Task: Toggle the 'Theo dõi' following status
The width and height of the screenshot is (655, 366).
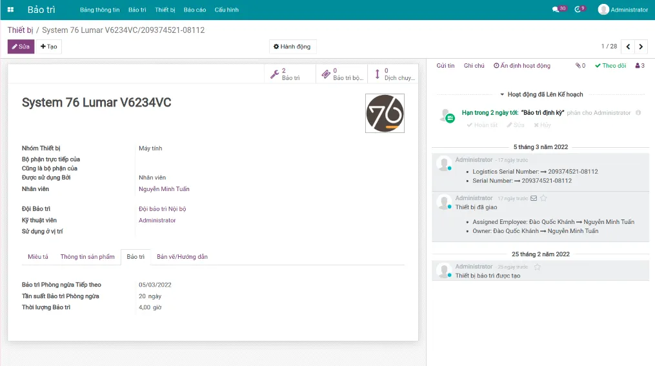Action: point(610,66)
